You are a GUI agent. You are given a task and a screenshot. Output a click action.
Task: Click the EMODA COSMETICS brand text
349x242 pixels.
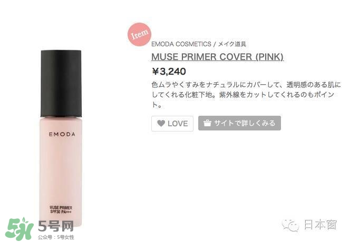pos(181,44)
